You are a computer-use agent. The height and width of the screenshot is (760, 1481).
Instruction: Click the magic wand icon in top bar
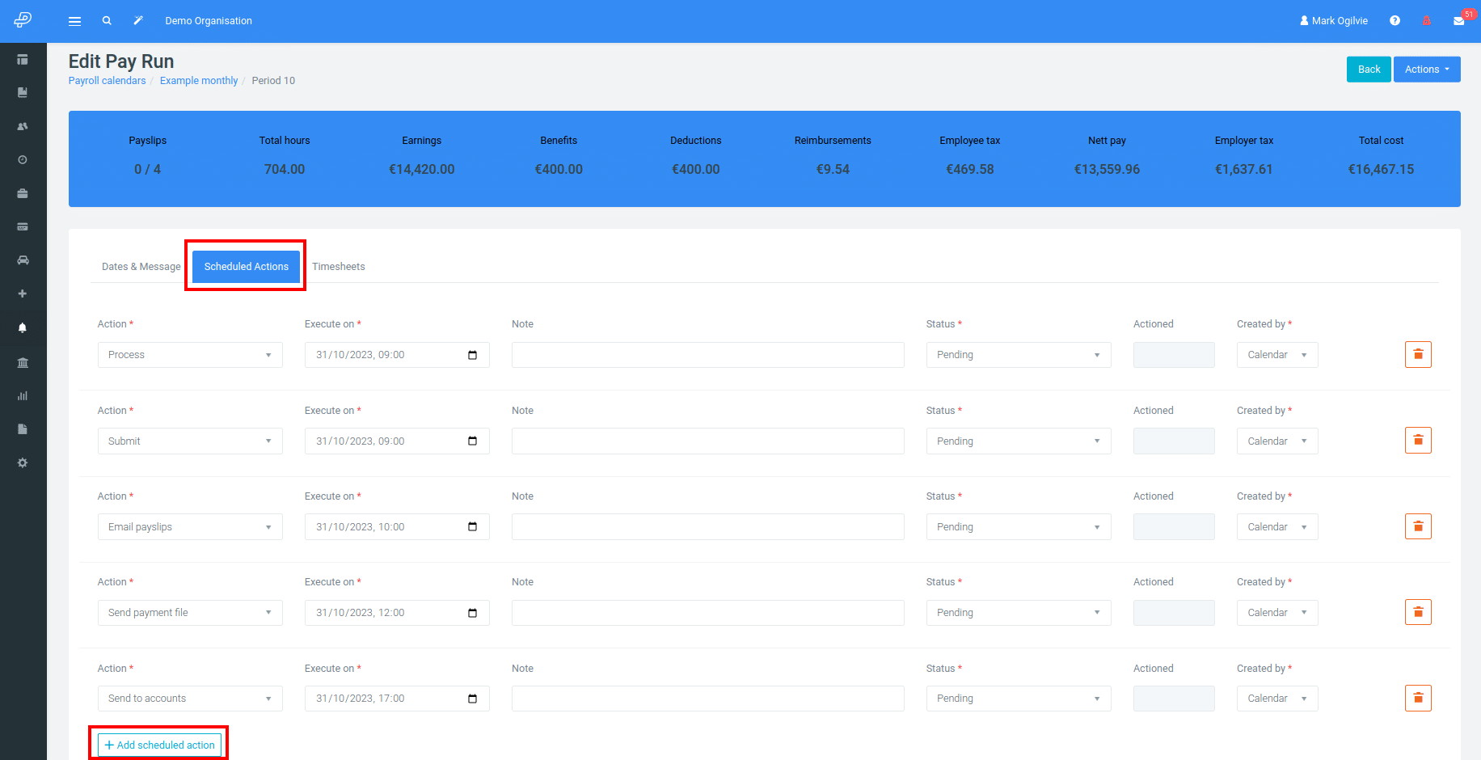click(x=138, y=20)
